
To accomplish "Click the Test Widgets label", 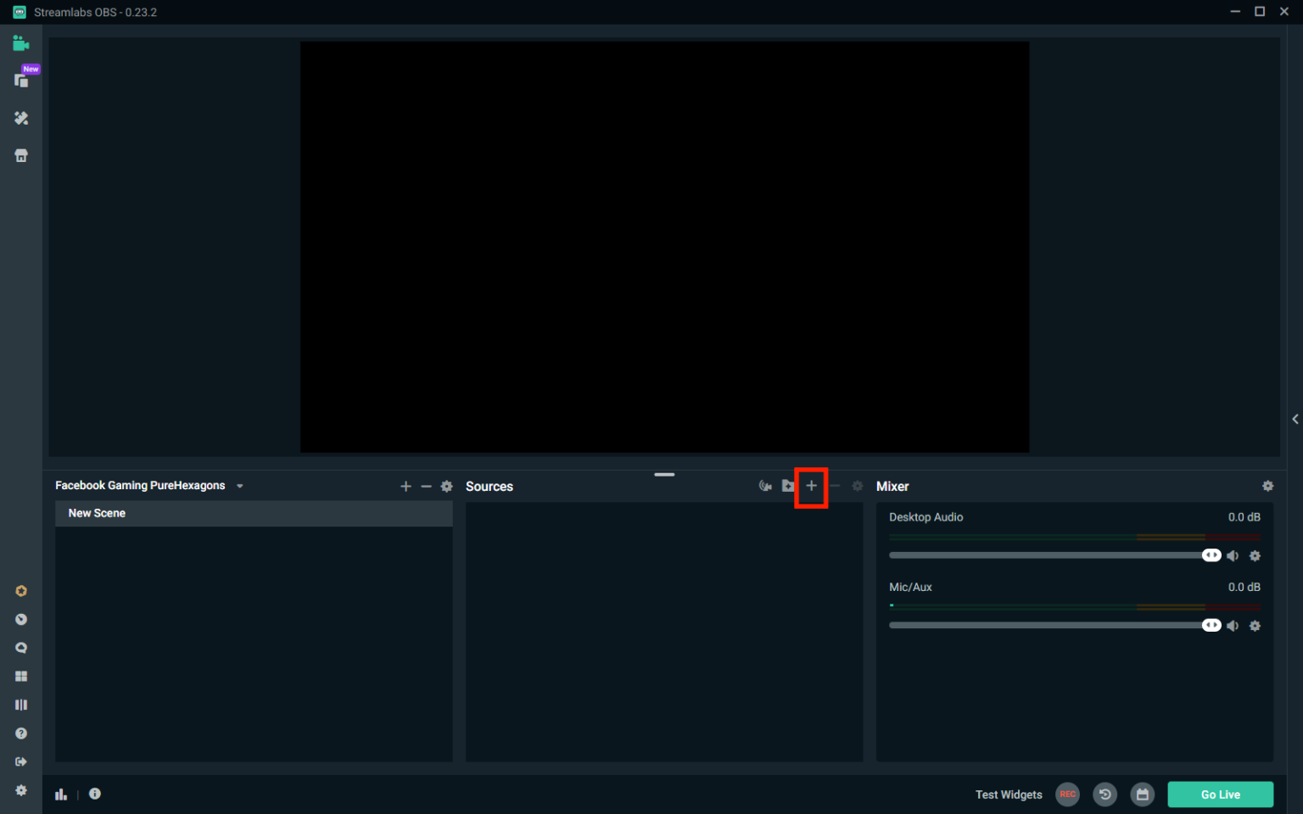I will pyautogui.click(x=1008, y=794).
